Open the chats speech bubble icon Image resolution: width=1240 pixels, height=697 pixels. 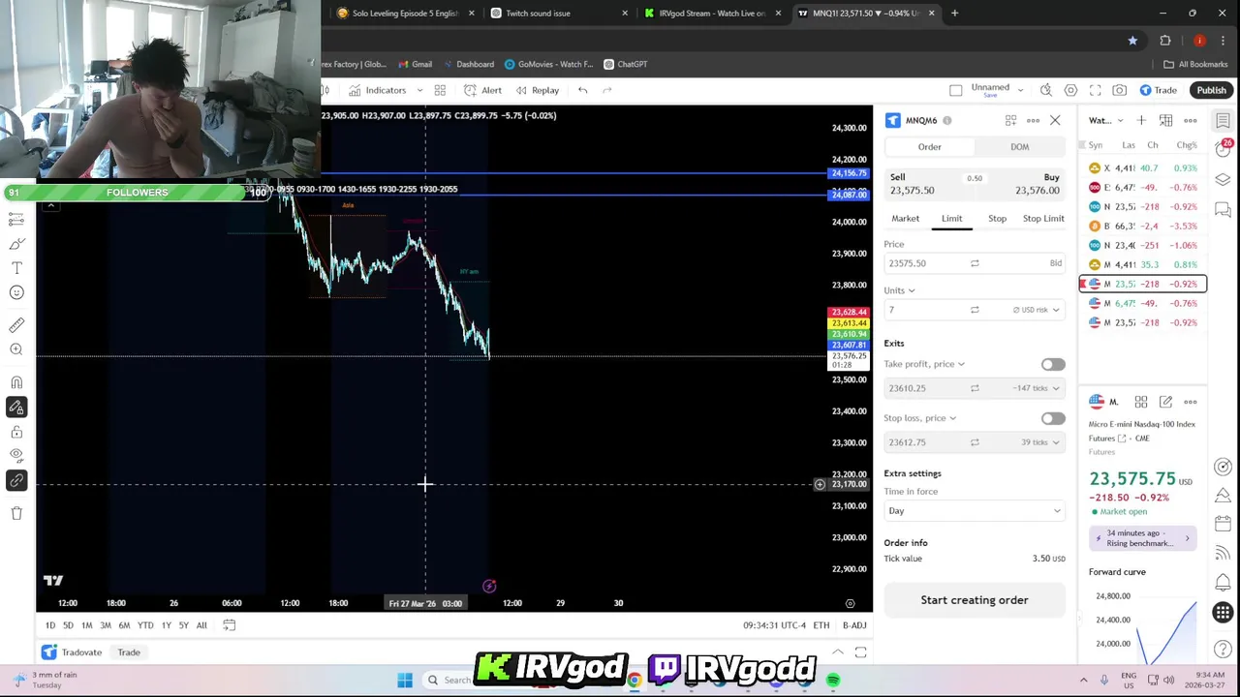(x=1224, y=209)
